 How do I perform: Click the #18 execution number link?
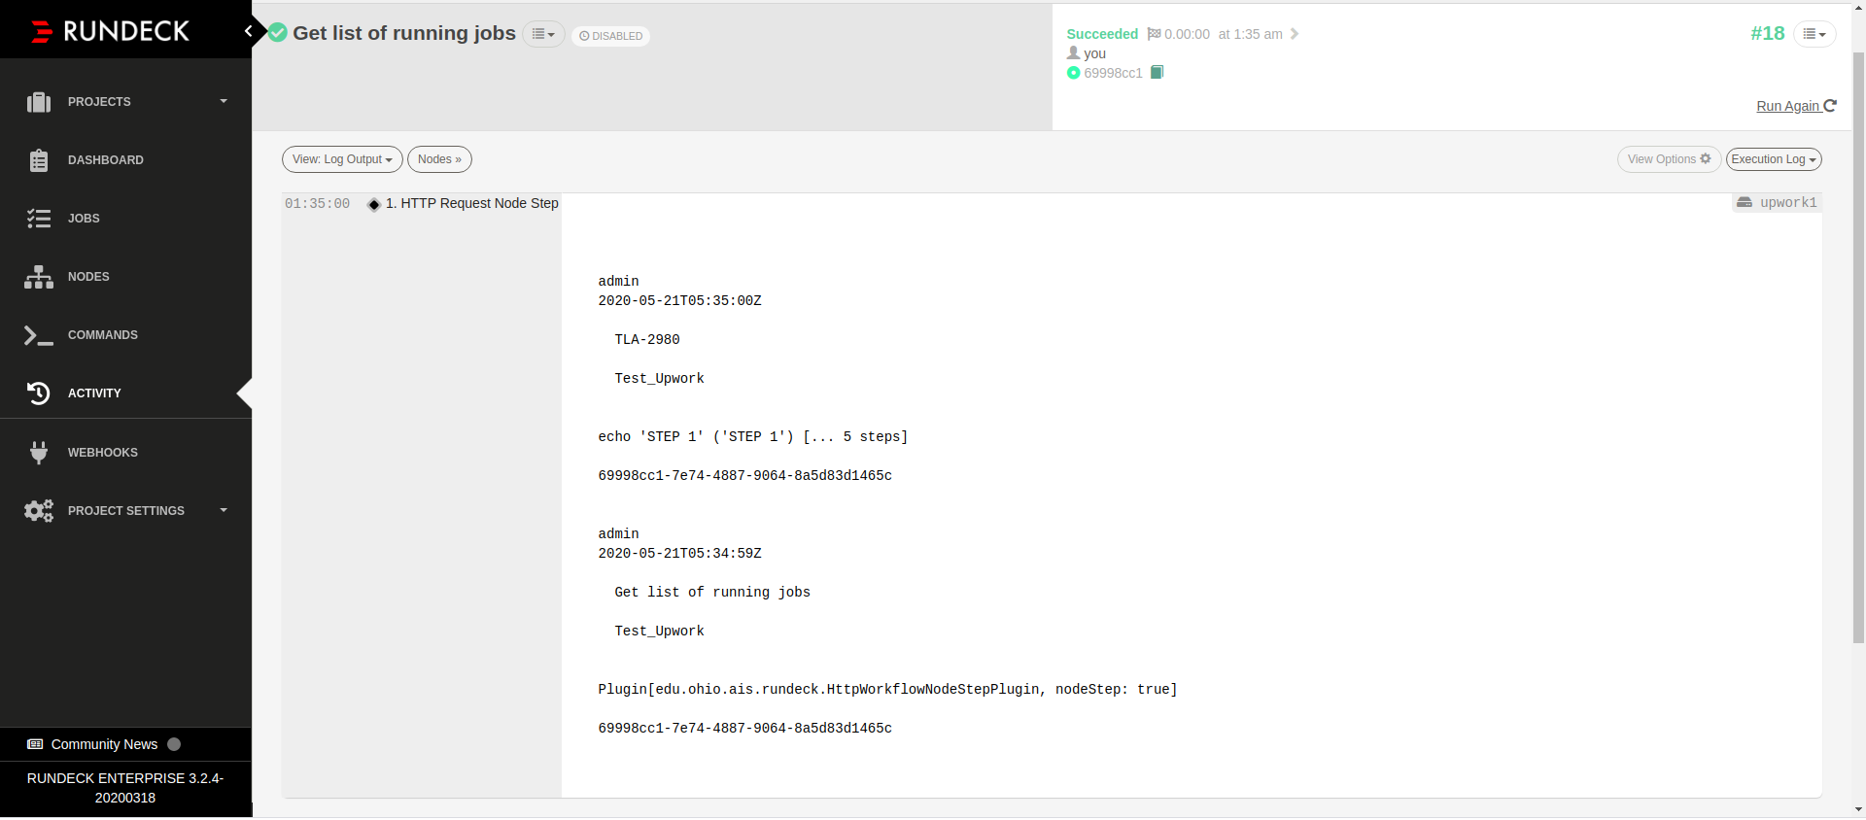pos(1768,33)
